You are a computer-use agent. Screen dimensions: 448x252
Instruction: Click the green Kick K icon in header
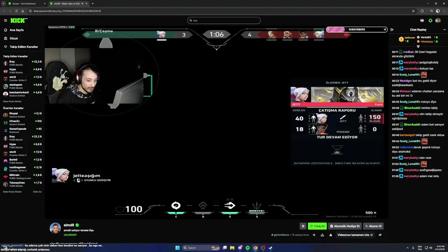430,21
